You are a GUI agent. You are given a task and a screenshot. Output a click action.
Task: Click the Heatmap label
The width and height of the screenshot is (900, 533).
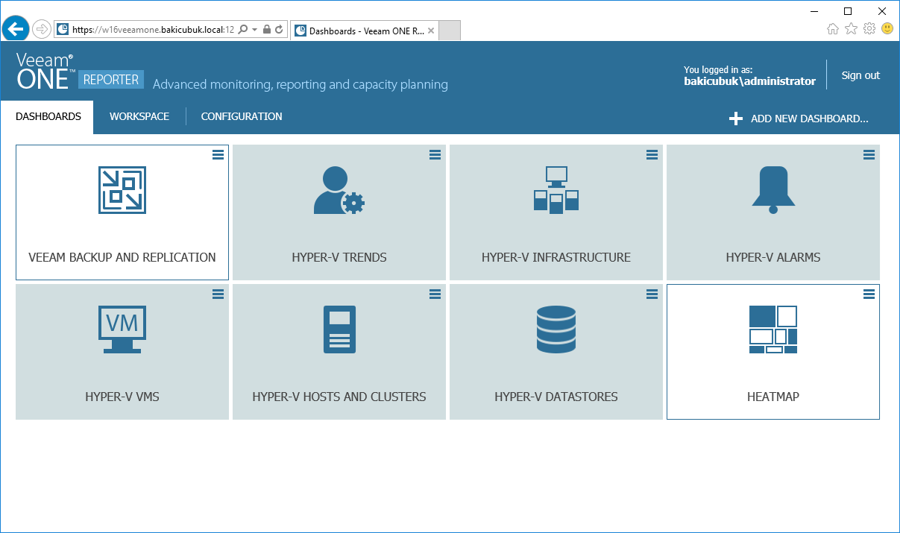click(x=773, y=397)
